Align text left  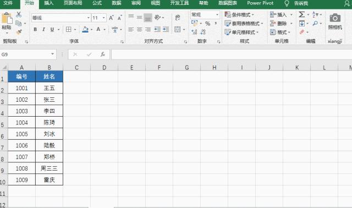(131, 29)
